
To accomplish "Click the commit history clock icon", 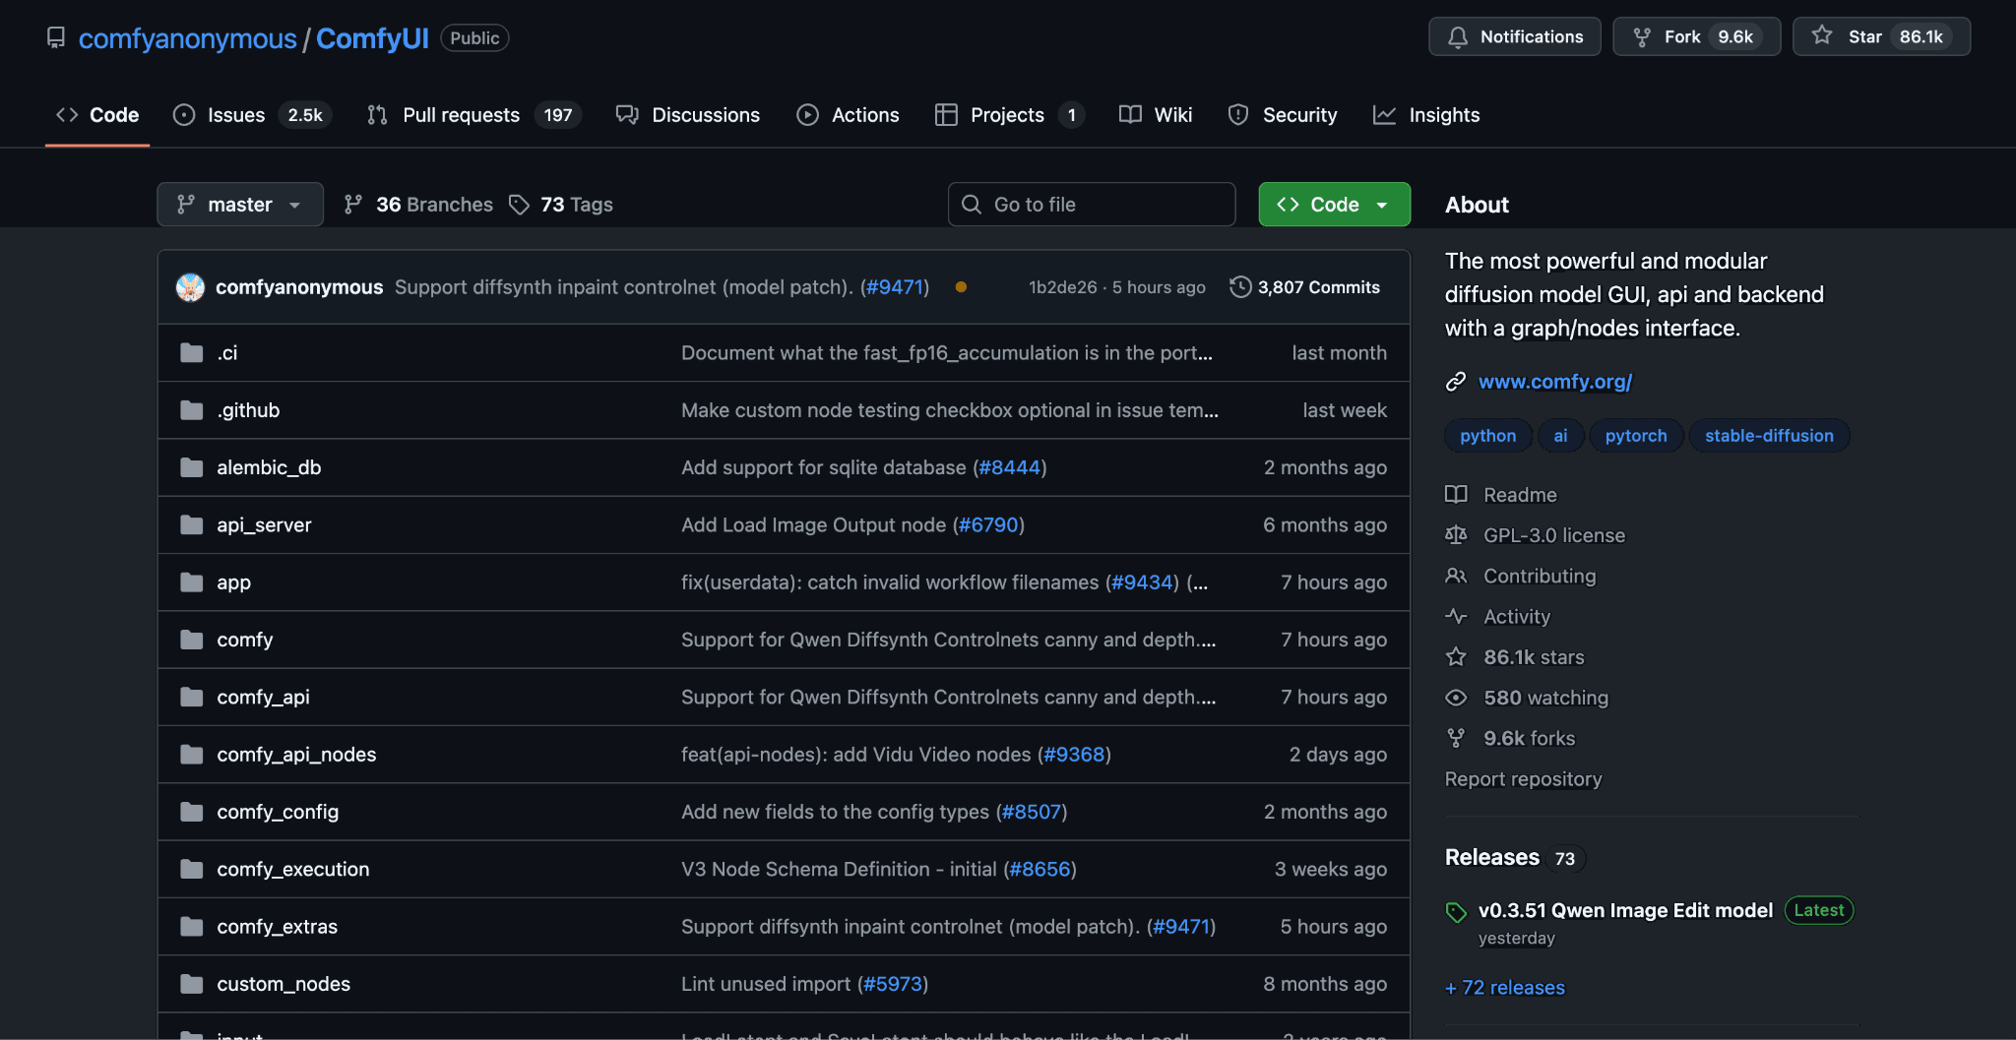I will (x=1240, y=287).
